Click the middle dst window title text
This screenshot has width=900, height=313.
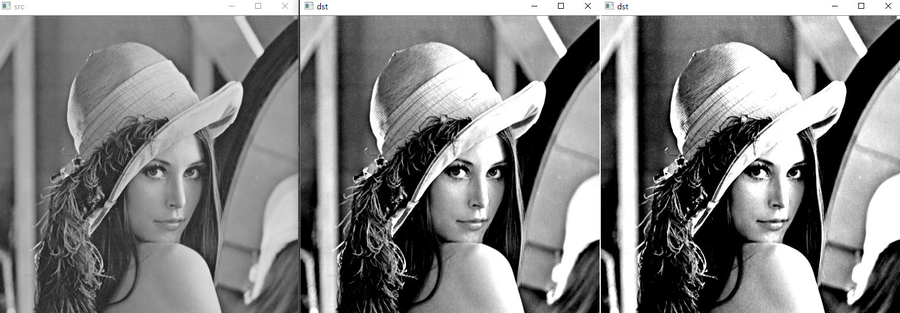[322, 6]
